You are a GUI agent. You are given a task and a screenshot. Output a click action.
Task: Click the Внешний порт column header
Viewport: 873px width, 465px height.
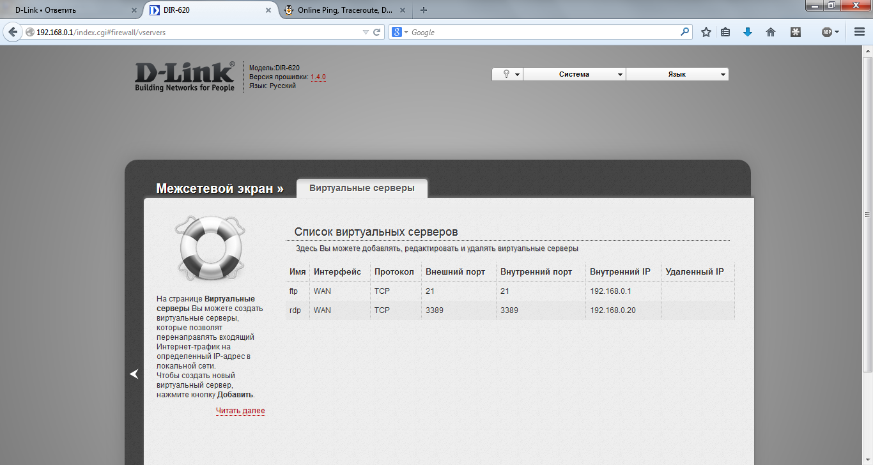pos(456,271)
